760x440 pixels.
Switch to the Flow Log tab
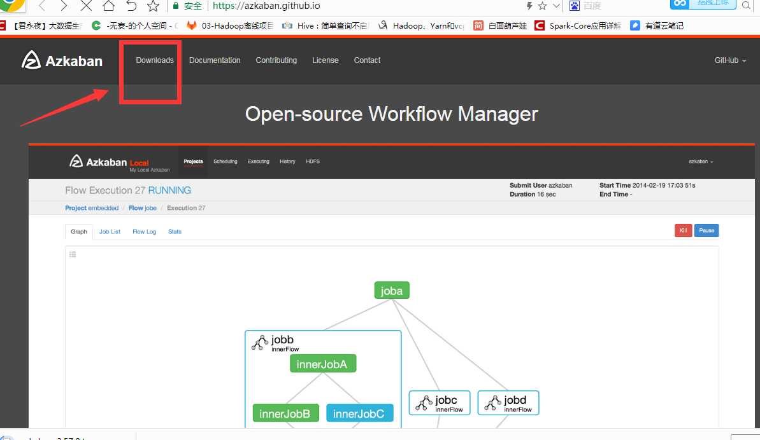pyautogui.click(x=145, y=231)
